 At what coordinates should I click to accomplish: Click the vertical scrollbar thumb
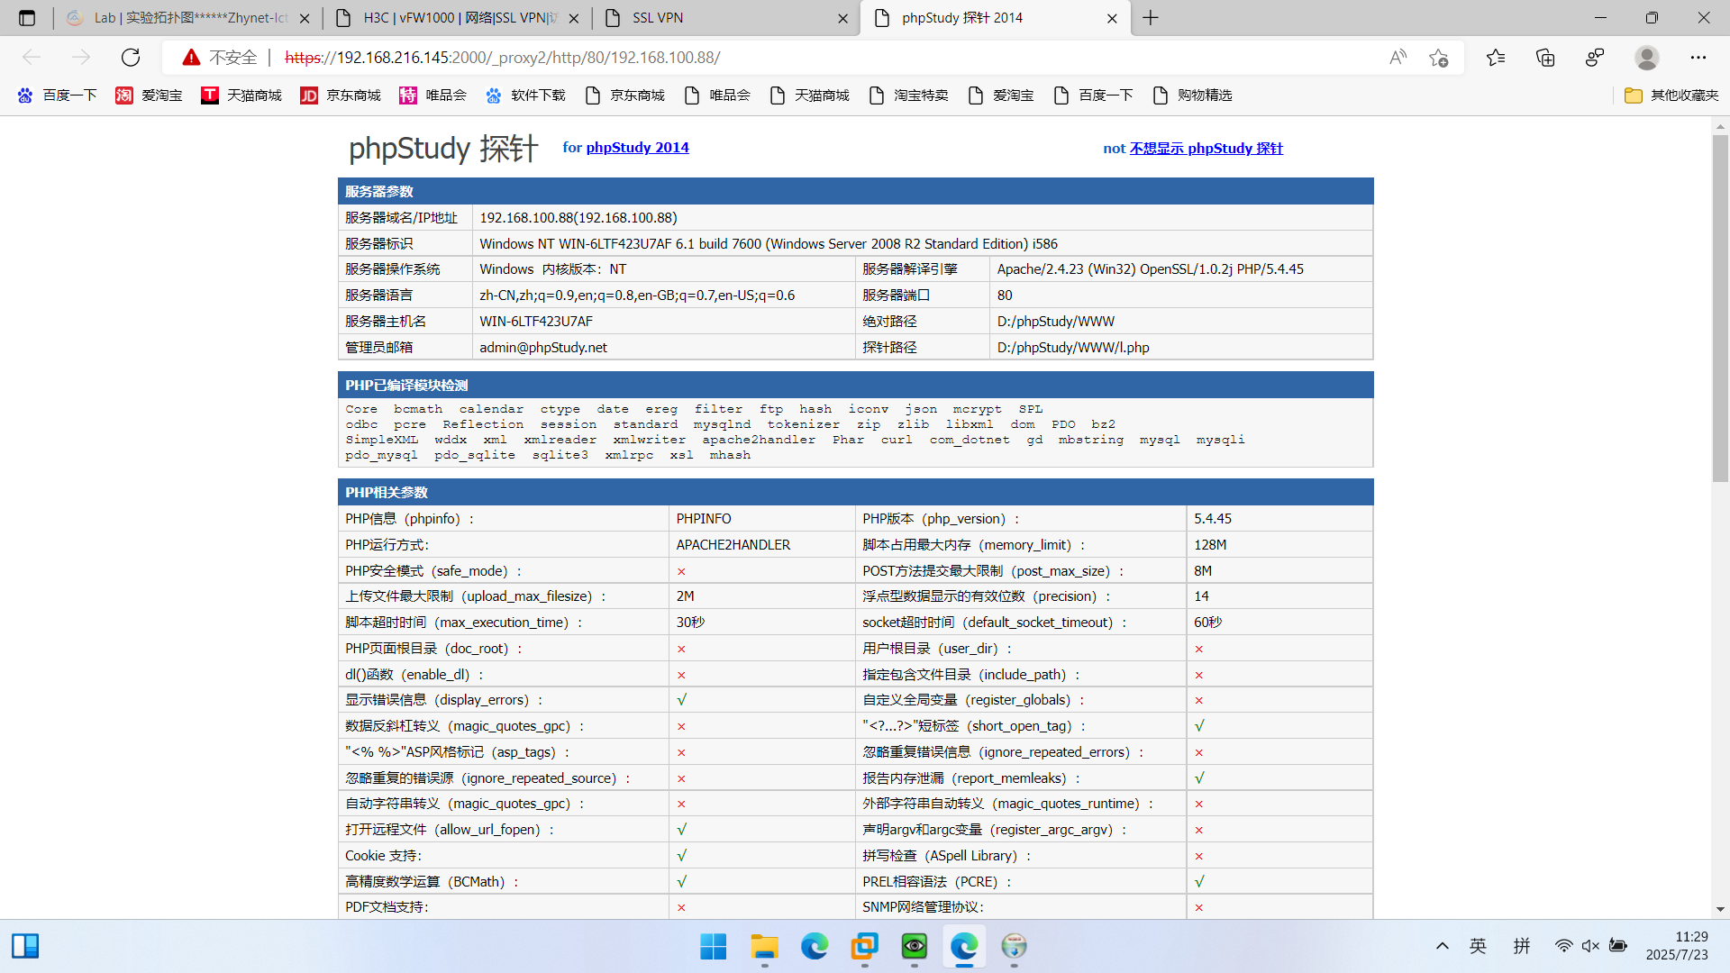[x=1720, y=308]
